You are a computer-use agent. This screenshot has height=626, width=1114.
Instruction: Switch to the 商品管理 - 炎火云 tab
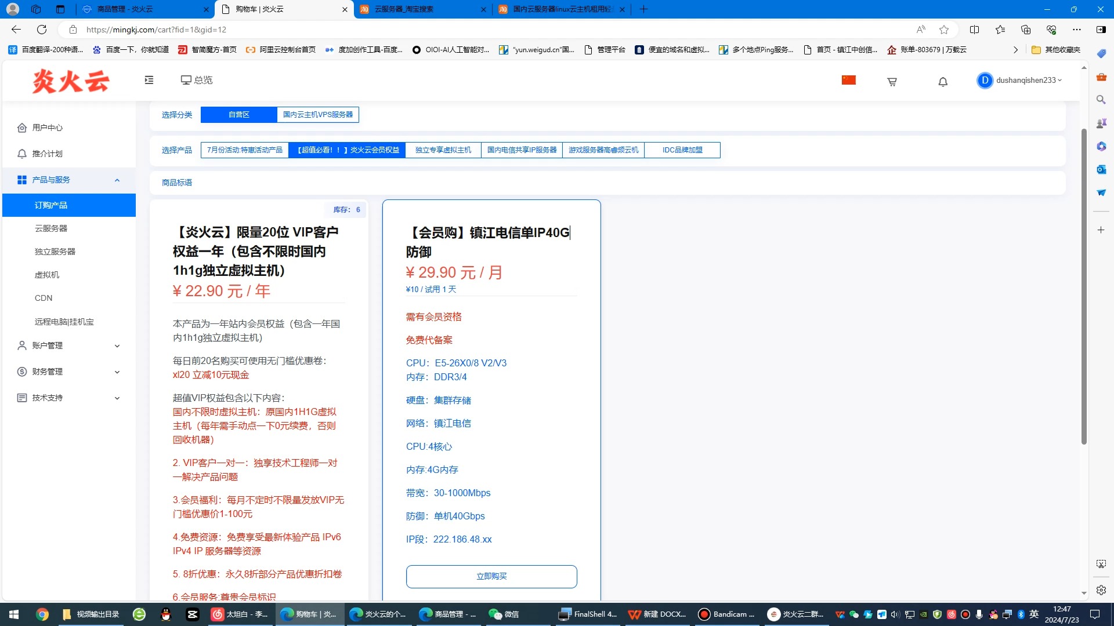pos(145,9)
